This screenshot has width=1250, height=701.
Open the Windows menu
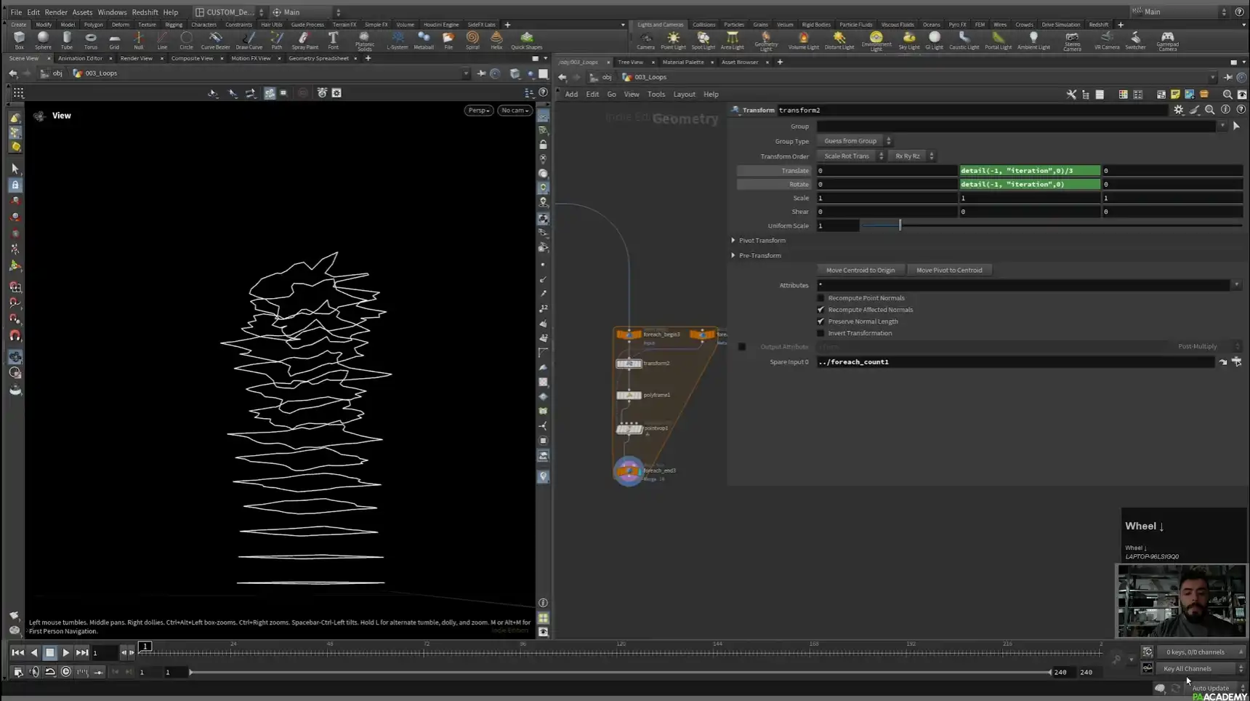point(112,12)
